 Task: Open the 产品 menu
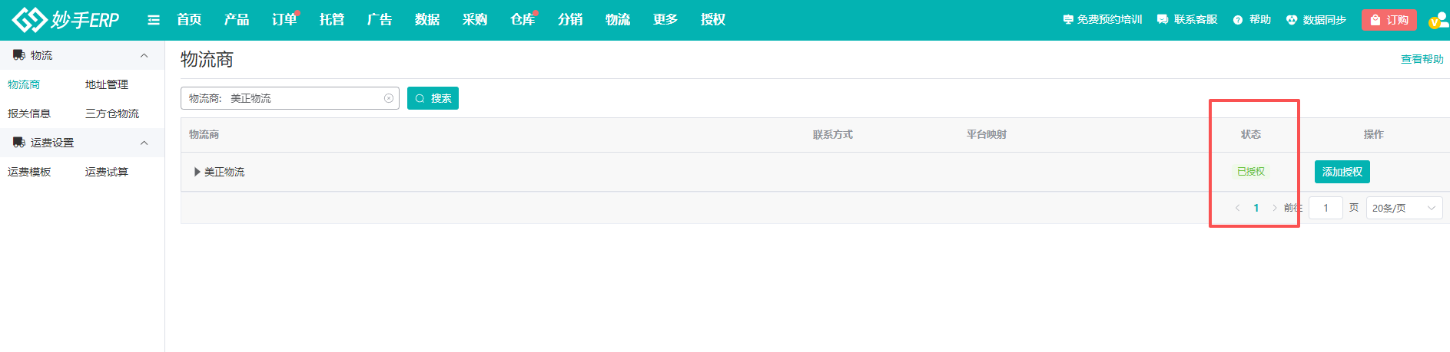pyautogui.click(x=237, y=20)
